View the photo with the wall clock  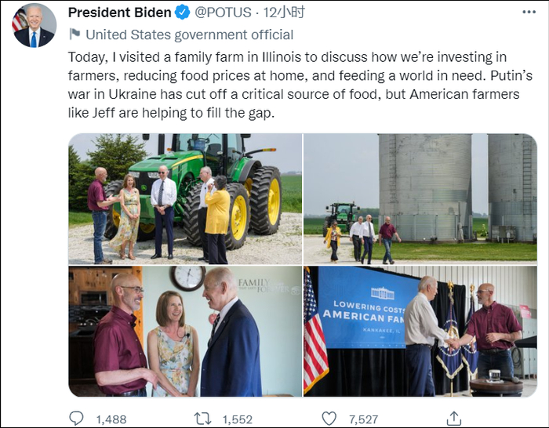click(x=185, y=332)
